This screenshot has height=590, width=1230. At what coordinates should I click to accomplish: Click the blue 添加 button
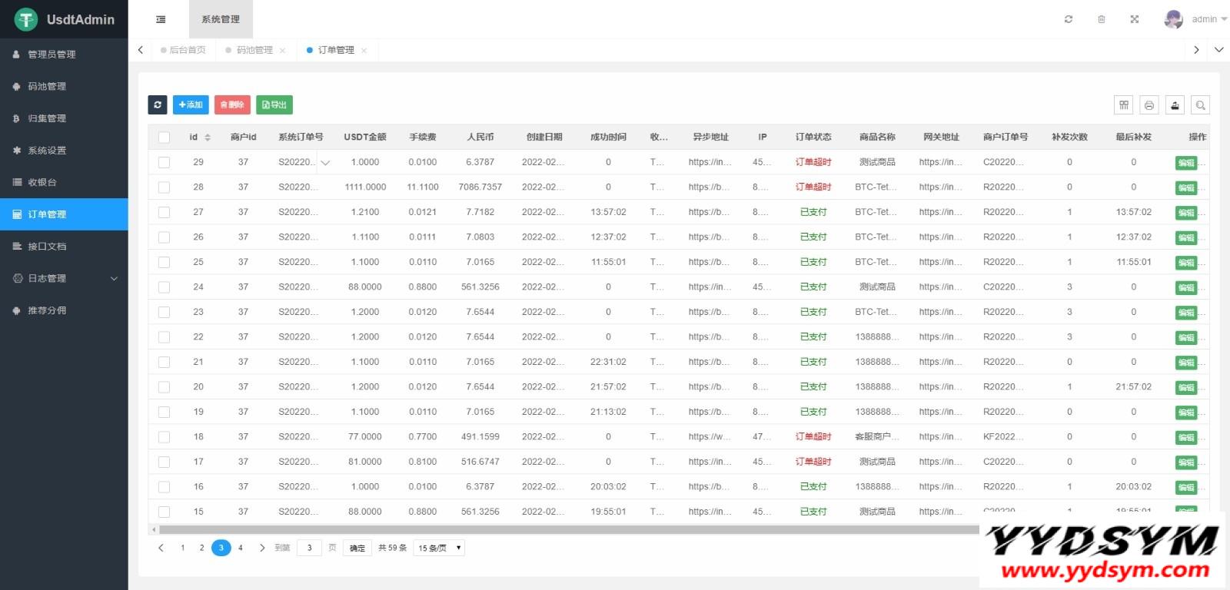click(190, 104)
